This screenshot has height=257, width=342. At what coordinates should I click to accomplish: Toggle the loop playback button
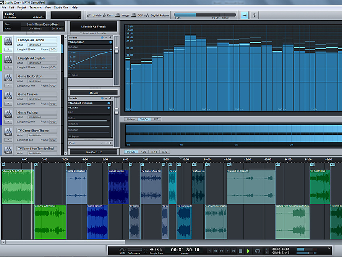point(258,251)
